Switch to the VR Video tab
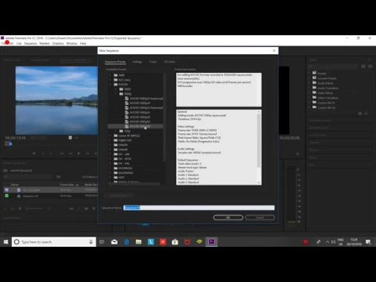Image resolution: width=376 pixels, height=282 pixels. (170, 62)
